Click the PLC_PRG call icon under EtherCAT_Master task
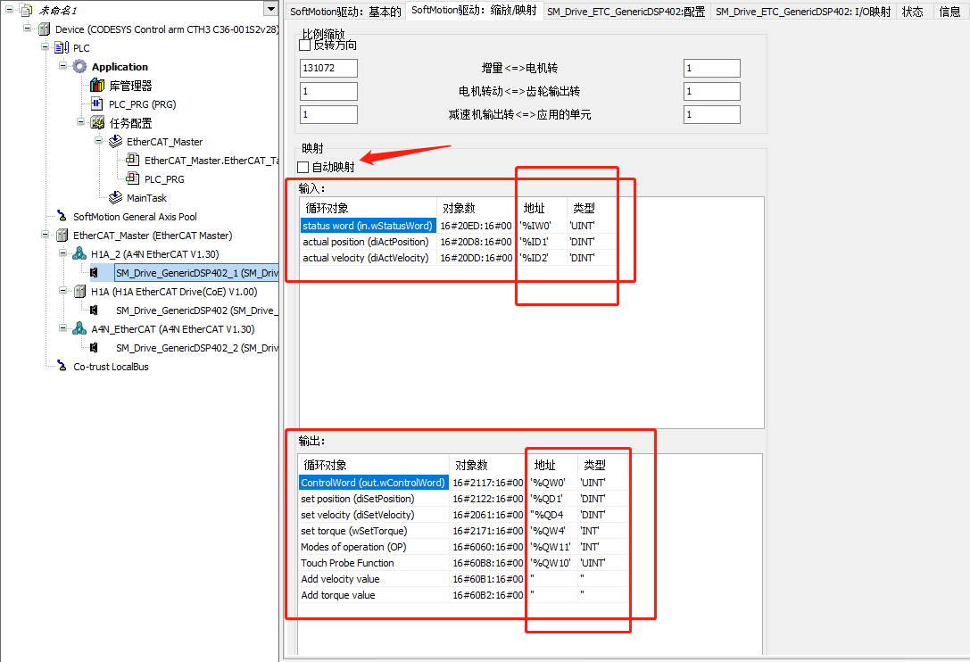This screenshot has width=970, height=662. [132, 178]
